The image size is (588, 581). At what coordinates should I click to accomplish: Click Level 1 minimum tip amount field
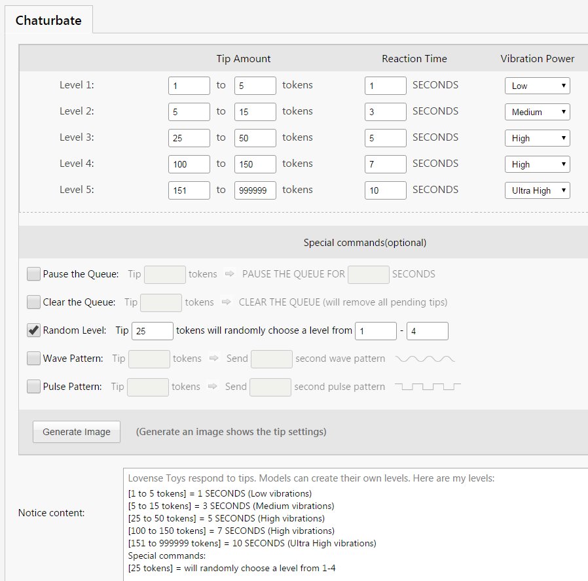[x=189, y=86]
